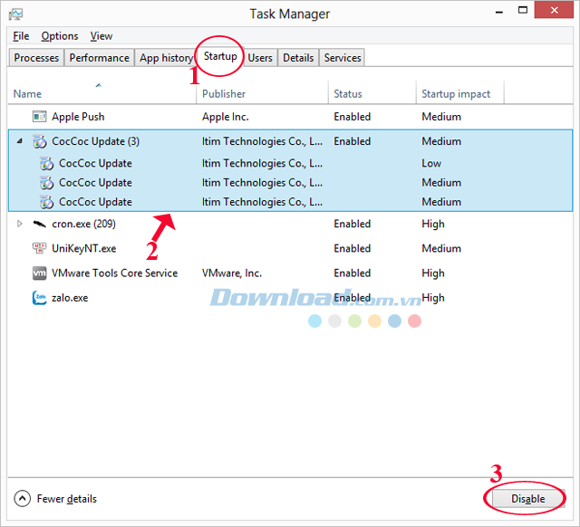Open the File menu

click(x=21, y=36)
